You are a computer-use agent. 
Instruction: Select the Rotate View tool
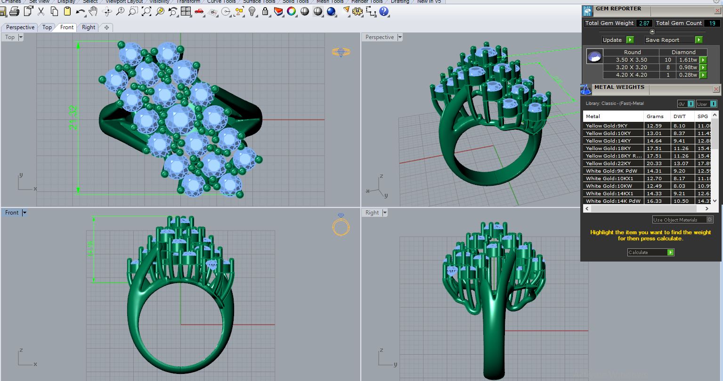point(107,11)
